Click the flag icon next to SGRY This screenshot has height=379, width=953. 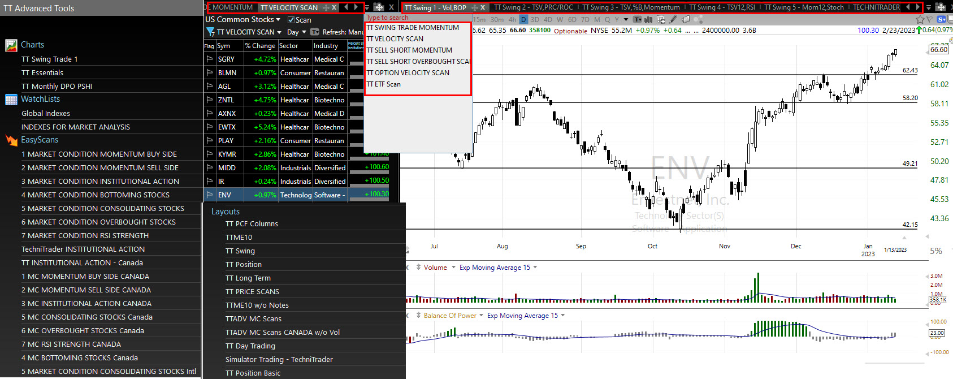(x=210, y=59)
